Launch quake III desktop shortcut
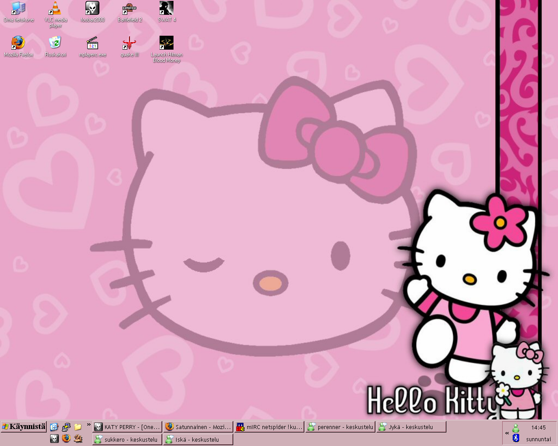Image resolution: width=558 pixels, height=446 pixels. pyautogui.click(x=129, y=47)
